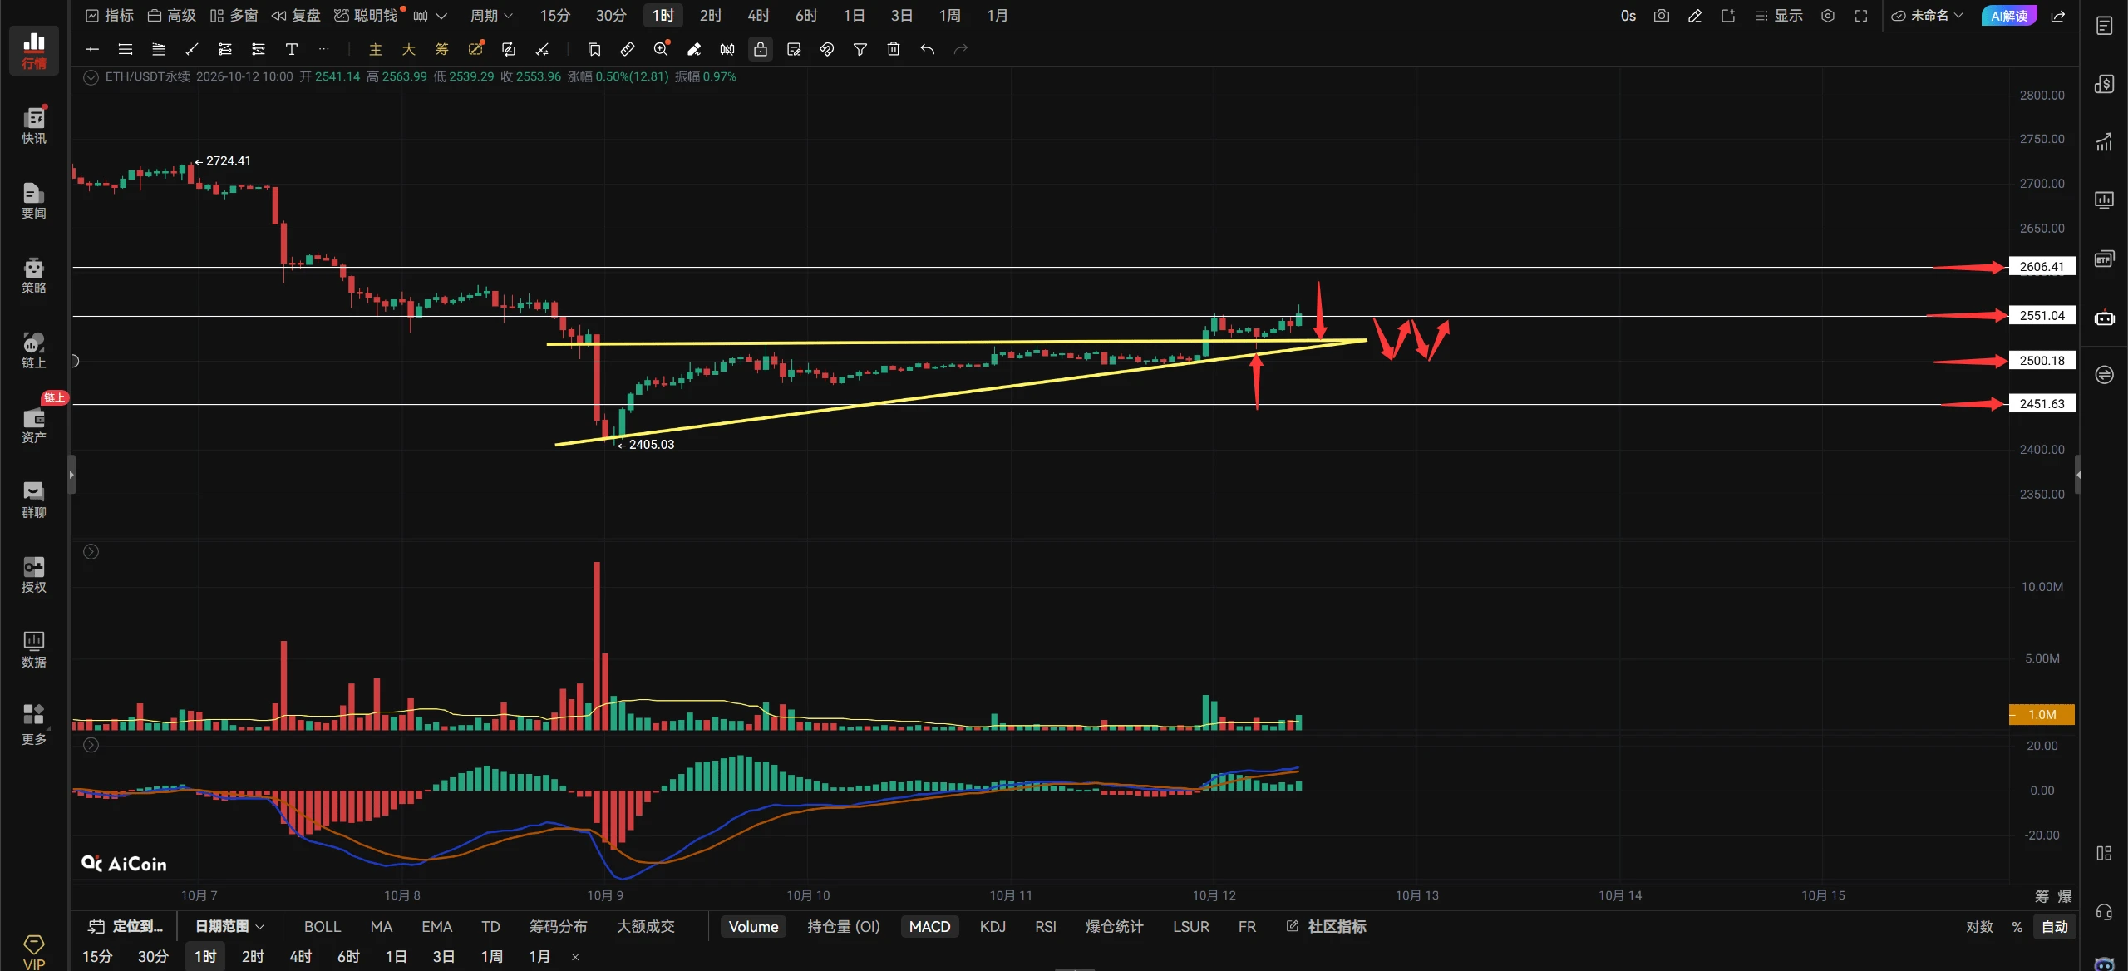Open the 策略 strategy robot icon
This screenshot has height=971, width=2128.
34,275
